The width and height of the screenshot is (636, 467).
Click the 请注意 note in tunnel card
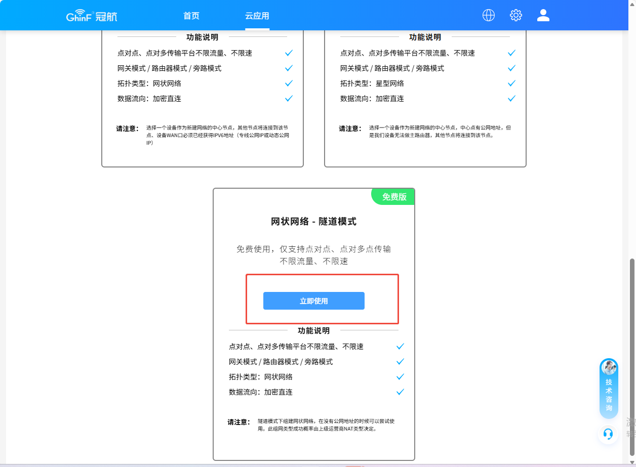click(238, 422)
